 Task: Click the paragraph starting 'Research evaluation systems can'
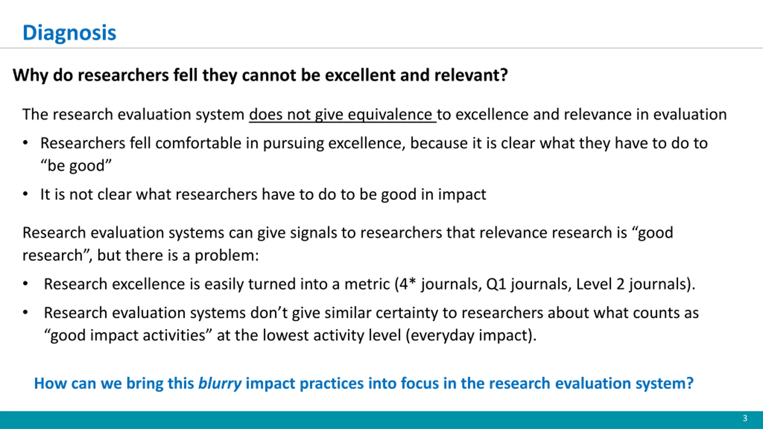pyautogui.click(x=348, y=244)
